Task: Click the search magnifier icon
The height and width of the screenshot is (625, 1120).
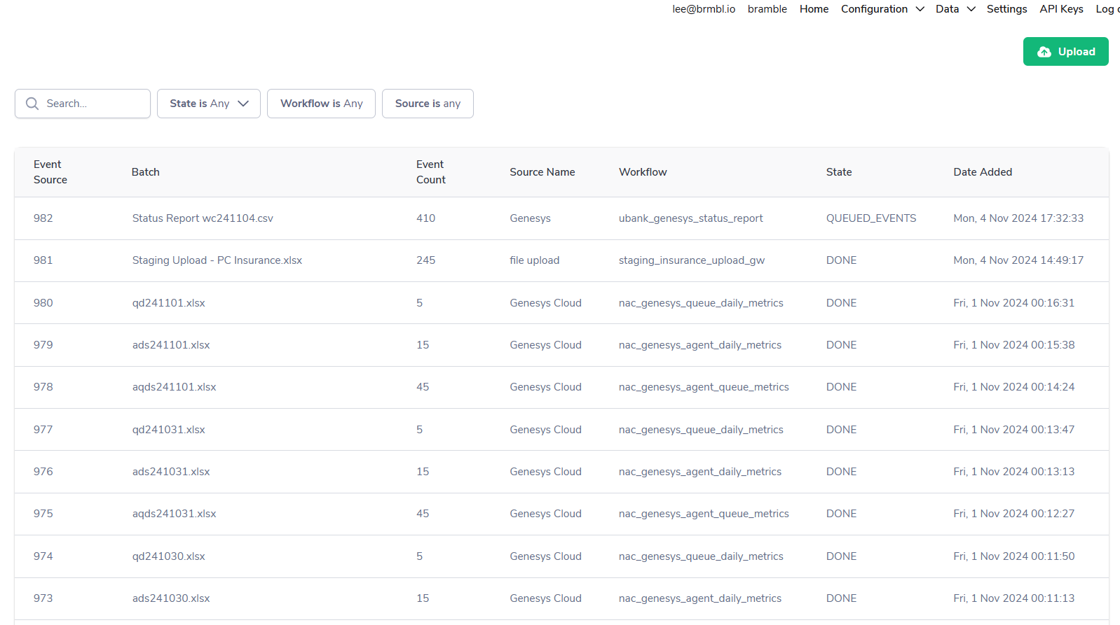Action: (x=32, y=104)
